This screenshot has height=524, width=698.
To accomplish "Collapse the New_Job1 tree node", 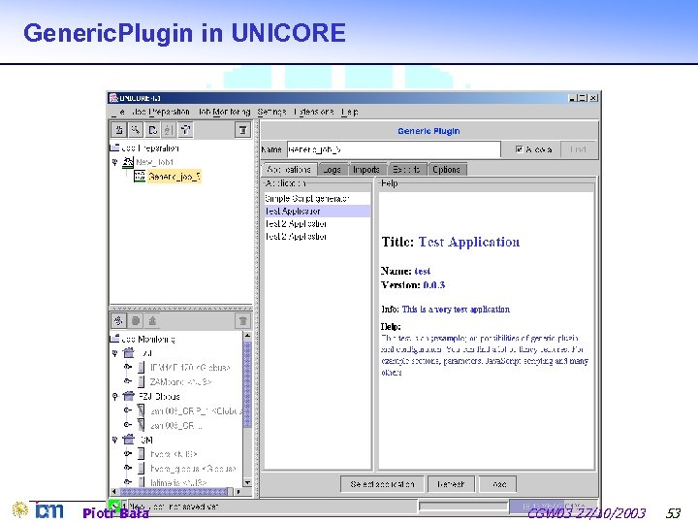I will tap(114, 162).
